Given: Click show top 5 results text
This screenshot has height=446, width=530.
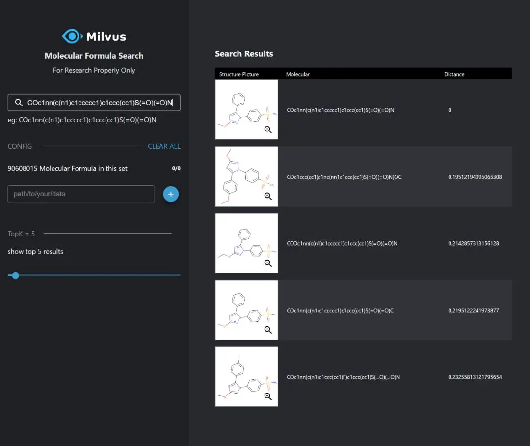Looking at the screenshot, I should 35,251.
